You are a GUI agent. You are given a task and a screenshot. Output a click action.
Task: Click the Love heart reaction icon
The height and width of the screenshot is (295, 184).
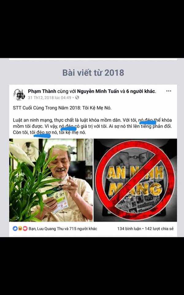(x=25, y=228)
